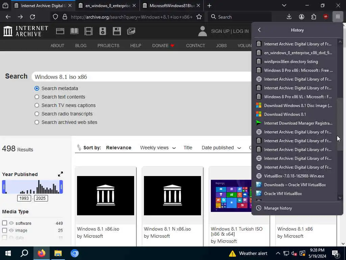Adjust left handle of year range slider
The image size is (346, 260).
pos(4,187)
